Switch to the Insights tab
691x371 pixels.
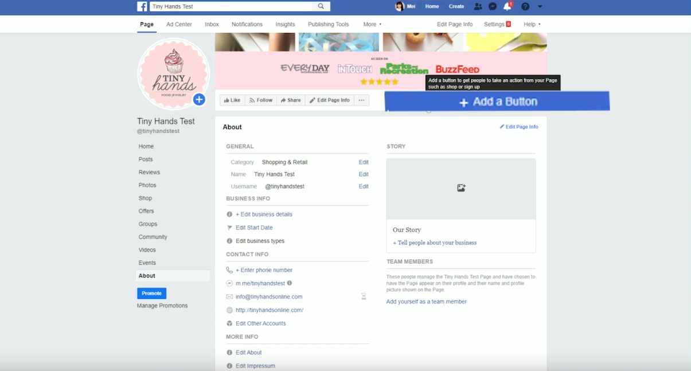pyautogui.click(x=285, y=24)
